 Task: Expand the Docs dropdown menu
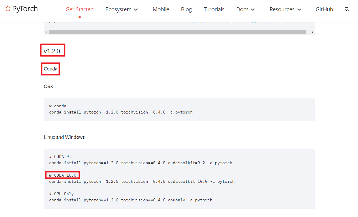click(245, 9)
